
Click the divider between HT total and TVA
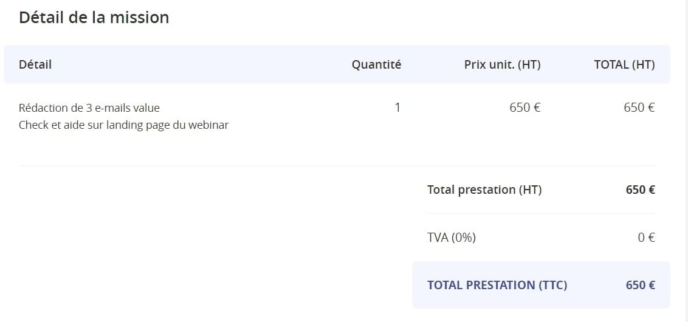tap(541, 214)
